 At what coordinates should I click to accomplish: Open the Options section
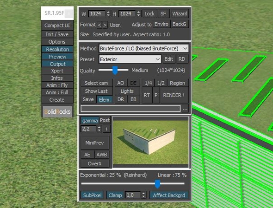57,42
